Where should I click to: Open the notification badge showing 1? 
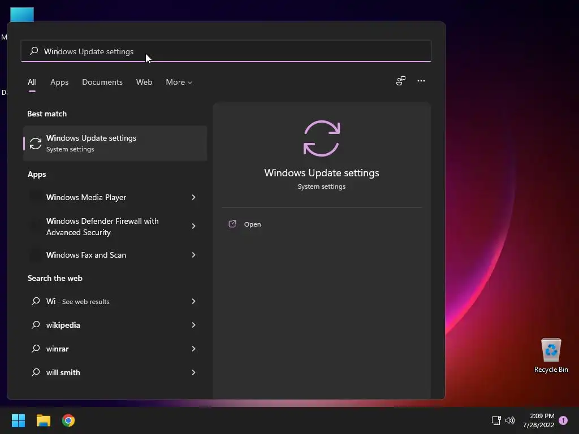tap(563, 420)
